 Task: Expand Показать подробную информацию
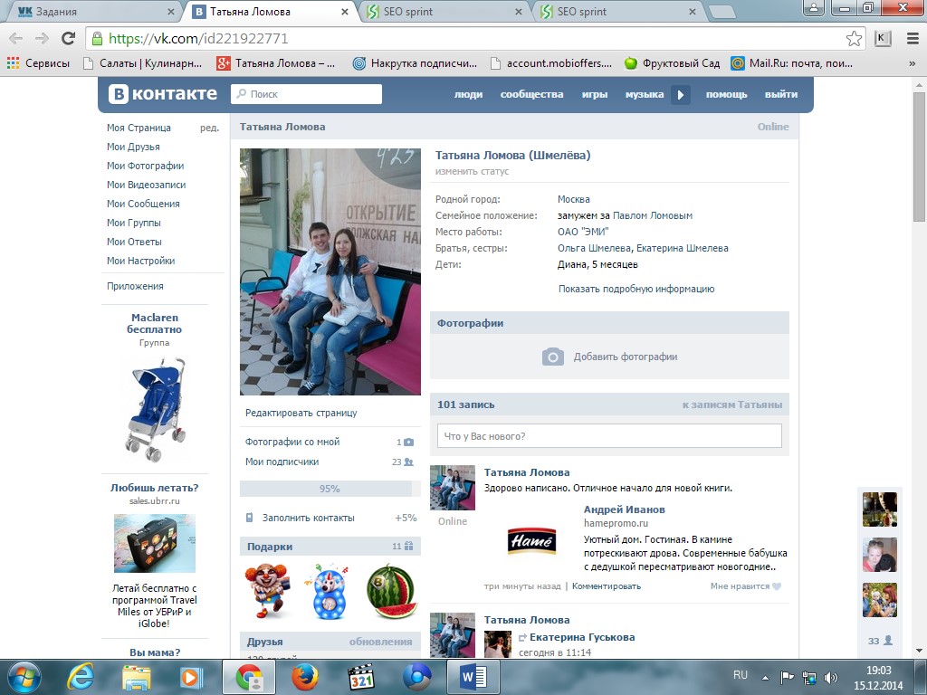click(636, 289)
